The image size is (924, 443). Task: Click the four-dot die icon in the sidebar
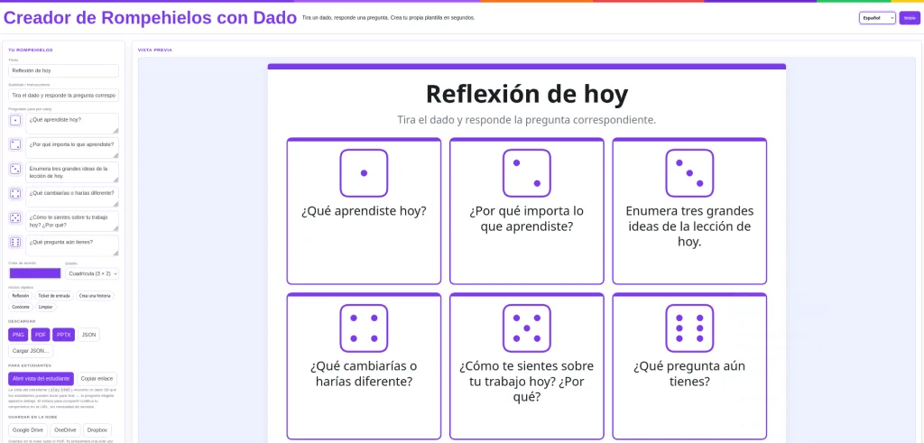point(15,193)
